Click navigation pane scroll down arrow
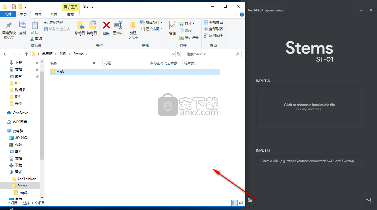 pyautogui.click(x=42, y=197)
